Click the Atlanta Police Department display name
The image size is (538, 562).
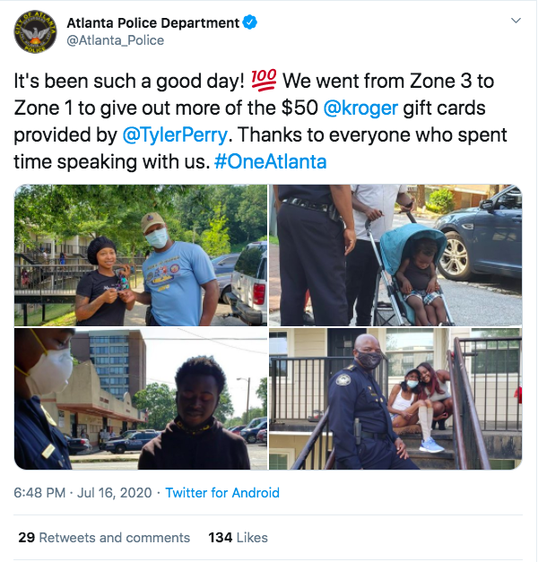pyautogui.click(x=152, y=23)
